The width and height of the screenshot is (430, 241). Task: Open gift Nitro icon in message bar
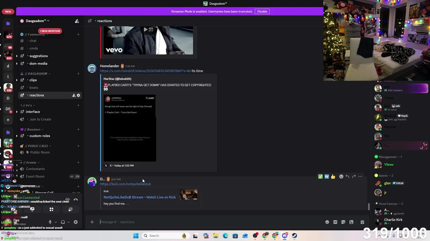click(x=362, y=222)
